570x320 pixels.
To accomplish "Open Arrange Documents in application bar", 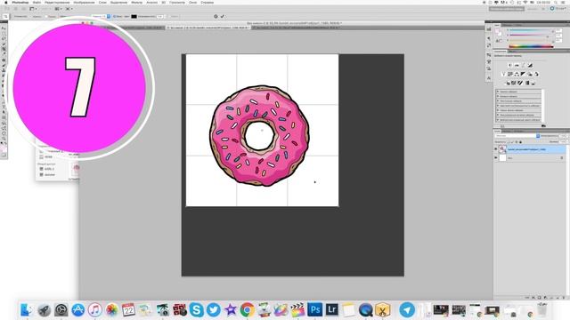I will click(x=58, y=9).
